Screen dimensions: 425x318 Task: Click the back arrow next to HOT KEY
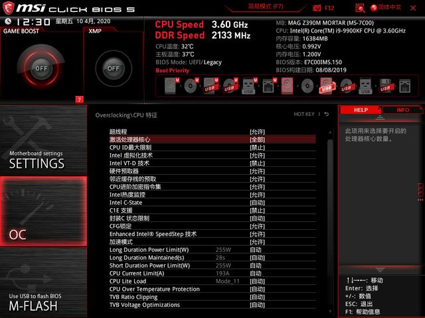327,114
